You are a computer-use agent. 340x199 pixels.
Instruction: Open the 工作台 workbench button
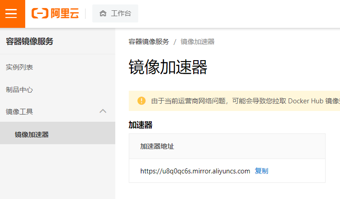coord(115,13)
